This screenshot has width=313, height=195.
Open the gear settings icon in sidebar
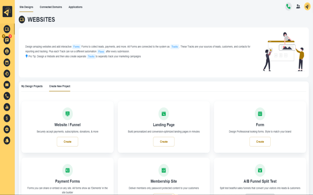click(x=7, y=129)
